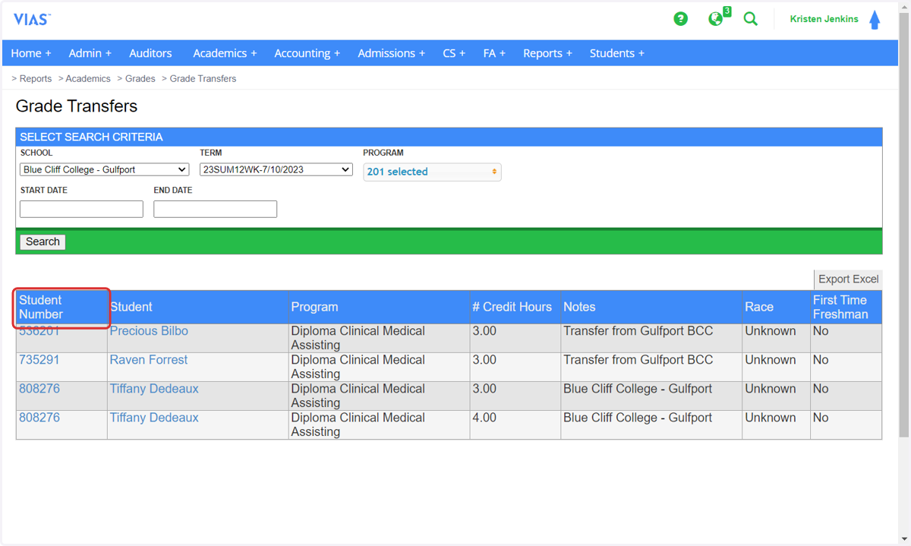
Task: Open the Reports + menu
Action: (x=547, y=53)
